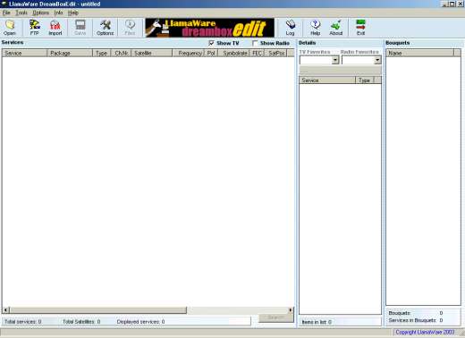Click the Bouquets Name column header

pos(419,53)
